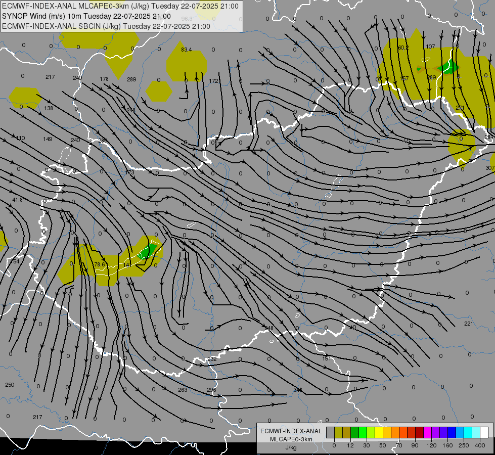
Task: Click the legend scale value 50
Action: [x=382, y=445]
